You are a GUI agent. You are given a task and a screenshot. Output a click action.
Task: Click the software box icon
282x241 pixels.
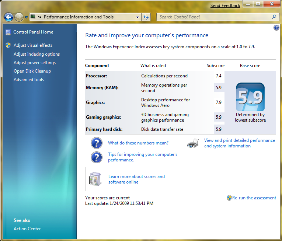tap(95, 179)
